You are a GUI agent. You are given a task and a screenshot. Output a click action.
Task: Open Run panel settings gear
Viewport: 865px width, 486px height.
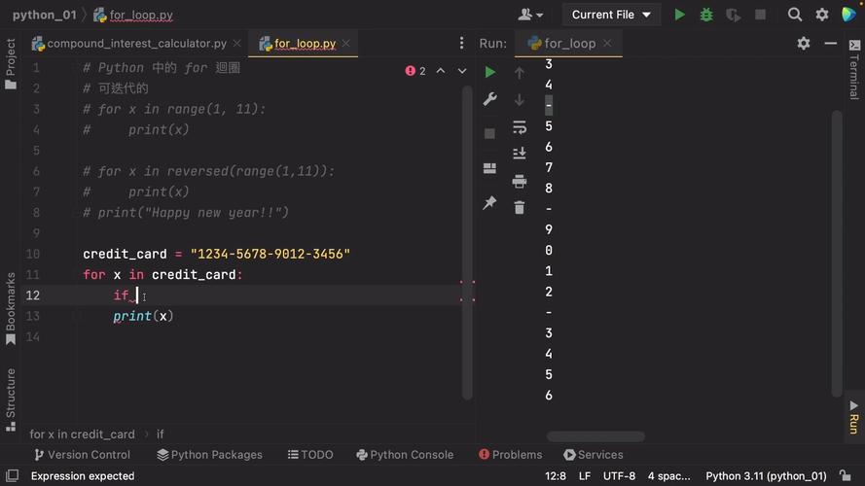coord(804,43)
